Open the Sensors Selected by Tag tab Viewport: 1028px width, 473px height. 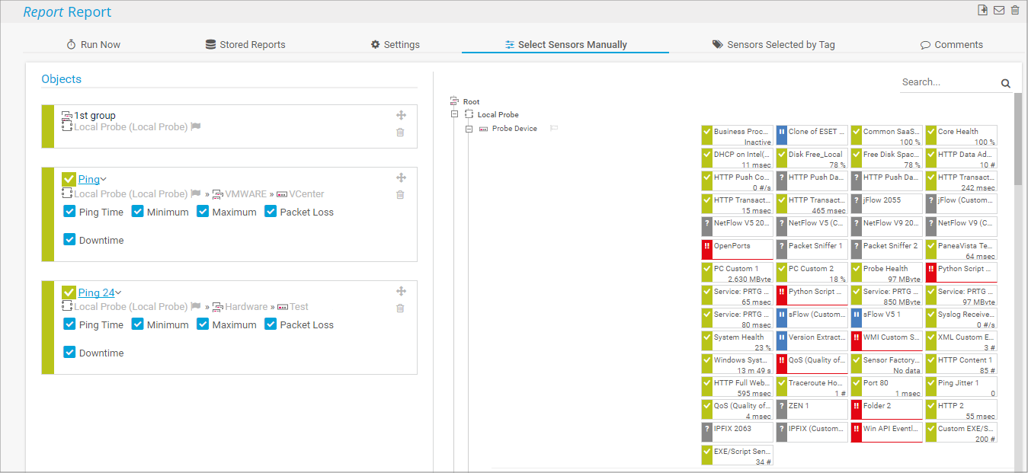click(773, 45)
